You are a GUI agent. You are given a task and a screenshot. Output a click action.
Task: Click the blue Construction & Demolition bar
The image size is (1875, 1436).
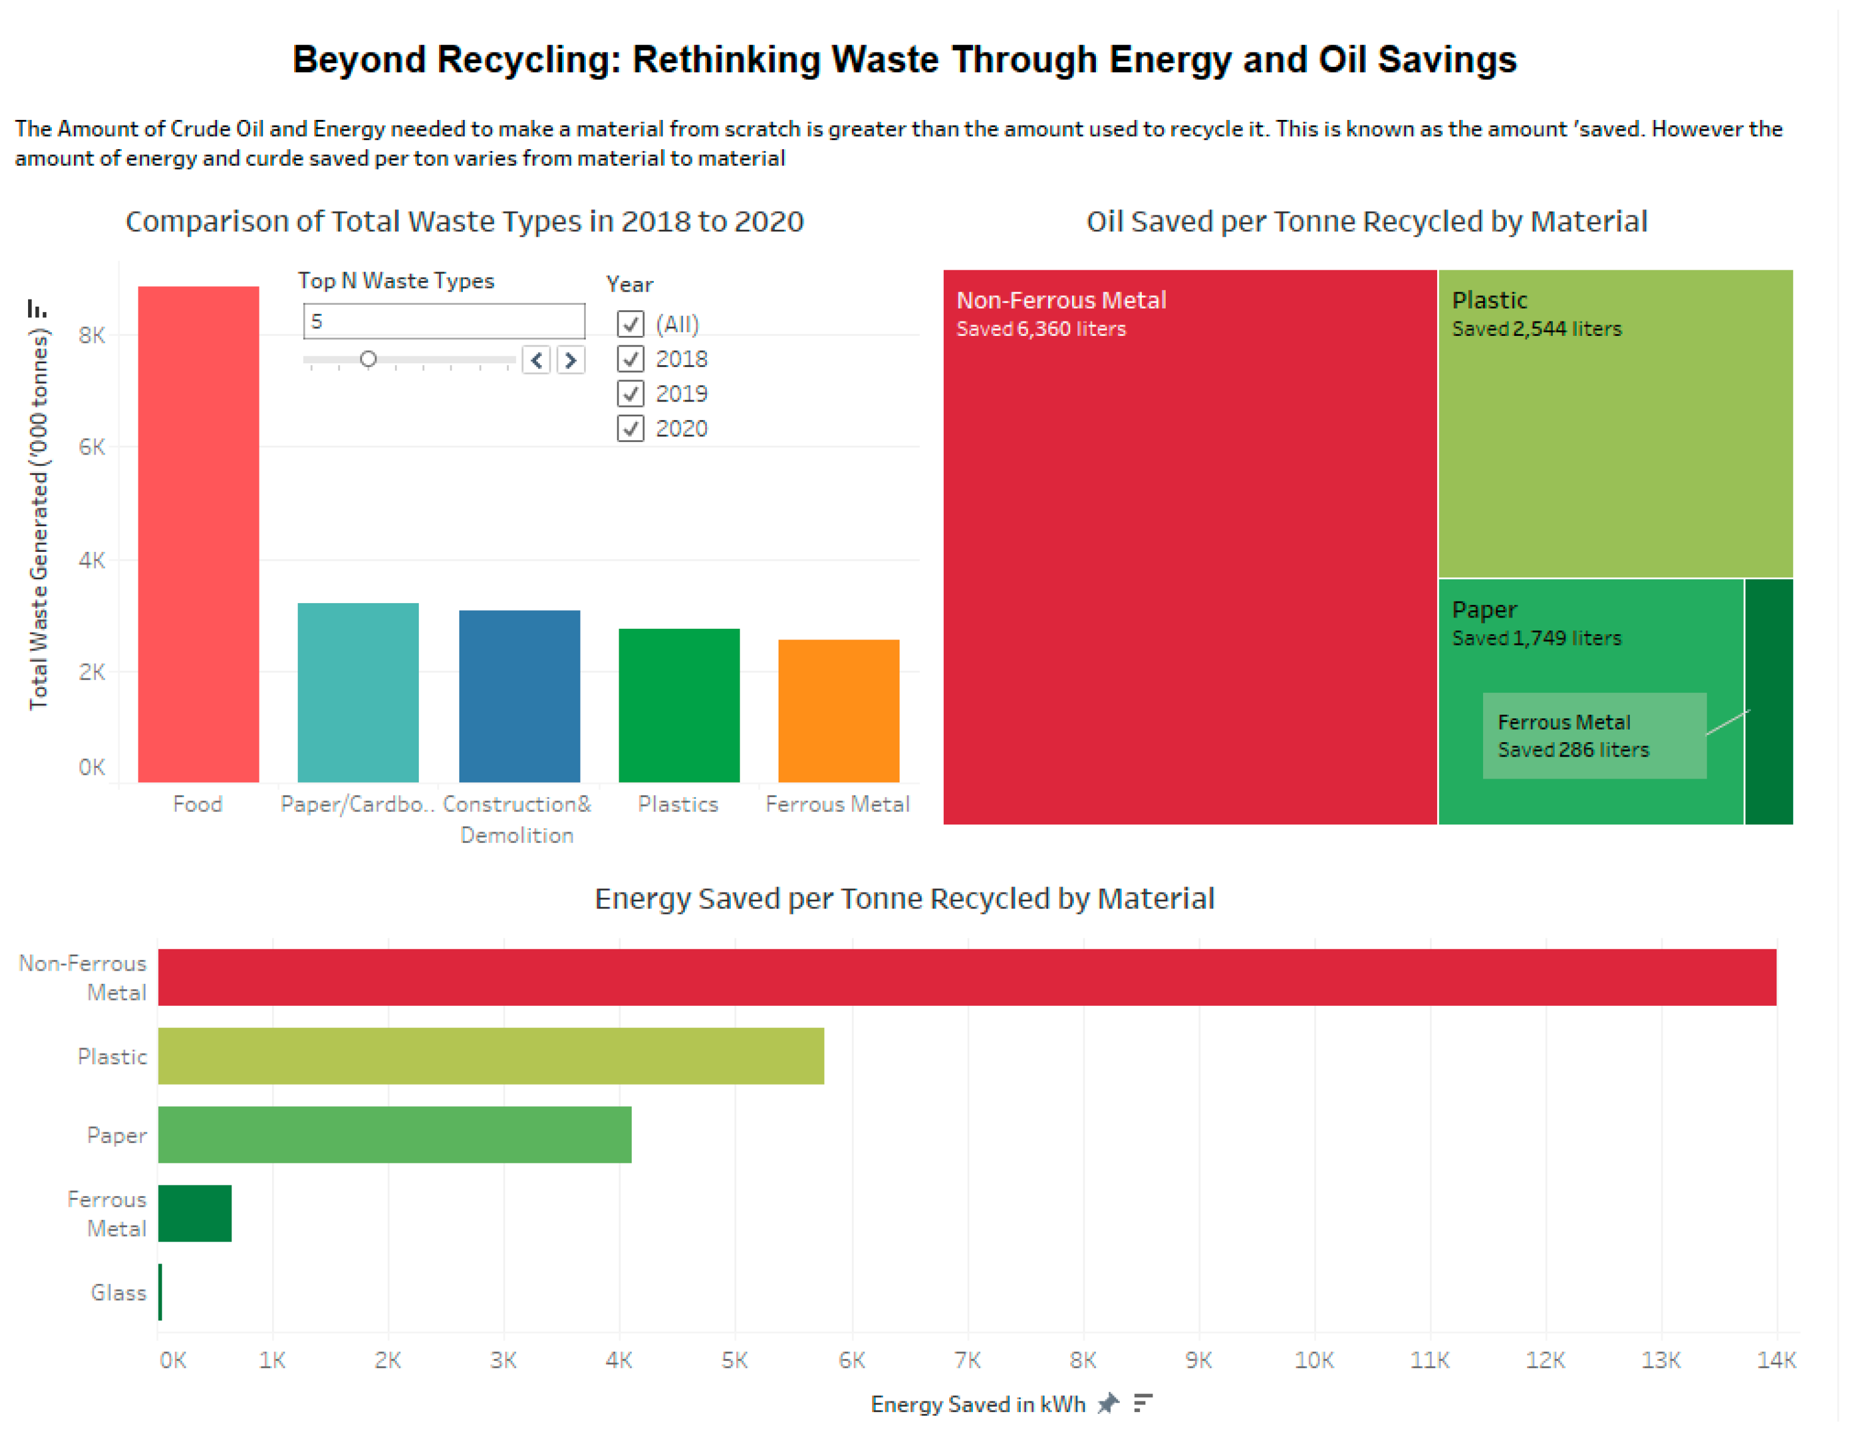pos(519,696)
